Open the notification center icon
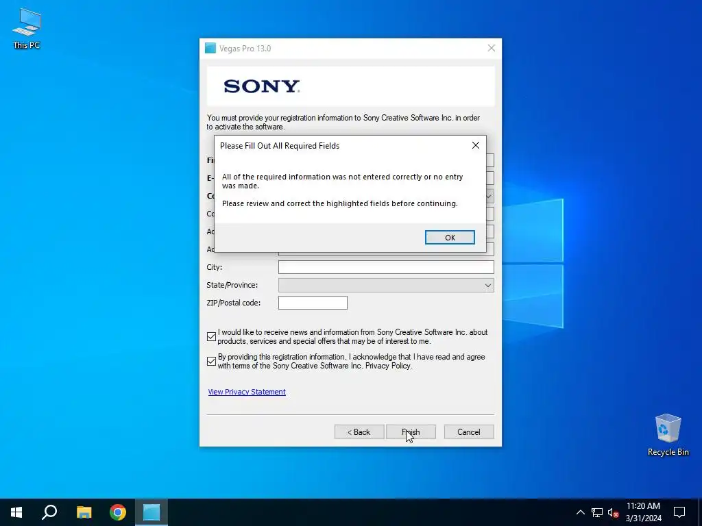This screenshot has width=702, height=526. pos(679,512)
